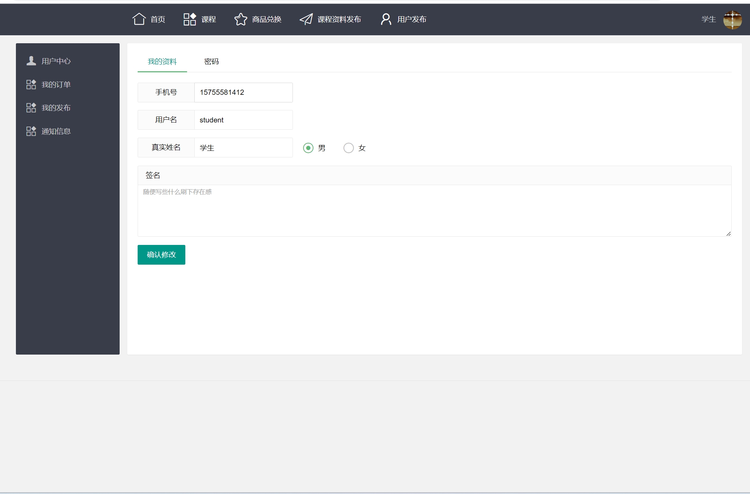Click the 用户中心 person icon in sidebar
The width and height of the screenshot is (750, 494).
31,61
